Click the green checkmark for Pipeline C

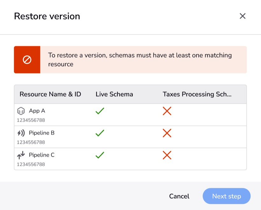tap(100, 155)
